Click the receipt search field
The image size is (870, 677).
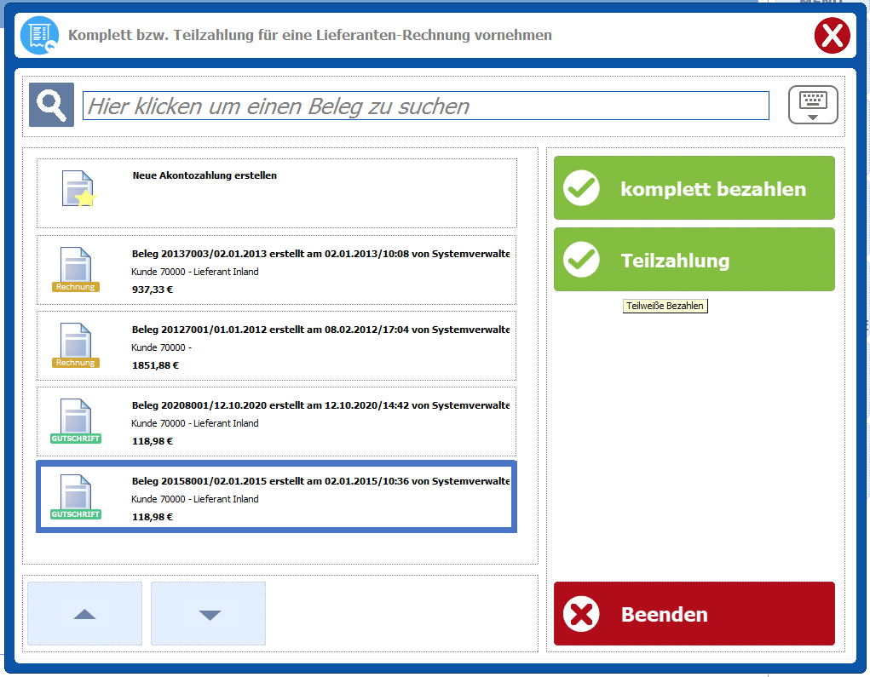pos(425,106)
